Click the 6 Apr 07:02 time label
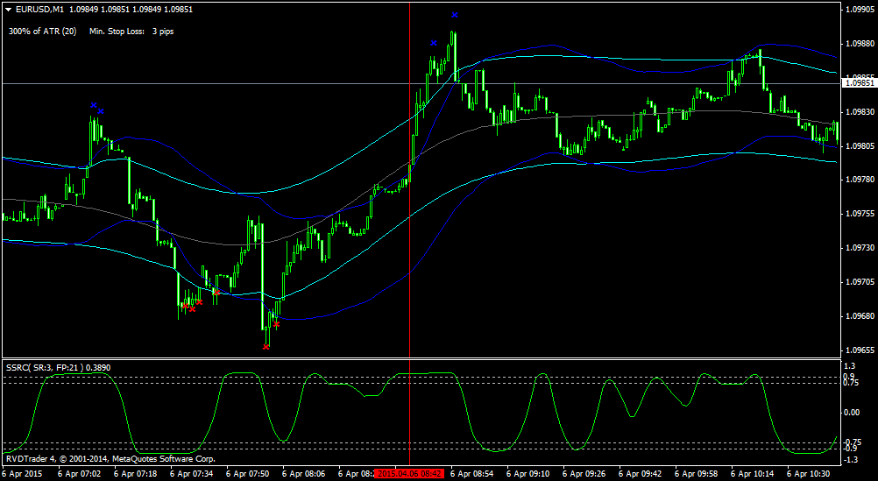Image resolution: width=878 pixels, height=481 pixels. (80, 474)
